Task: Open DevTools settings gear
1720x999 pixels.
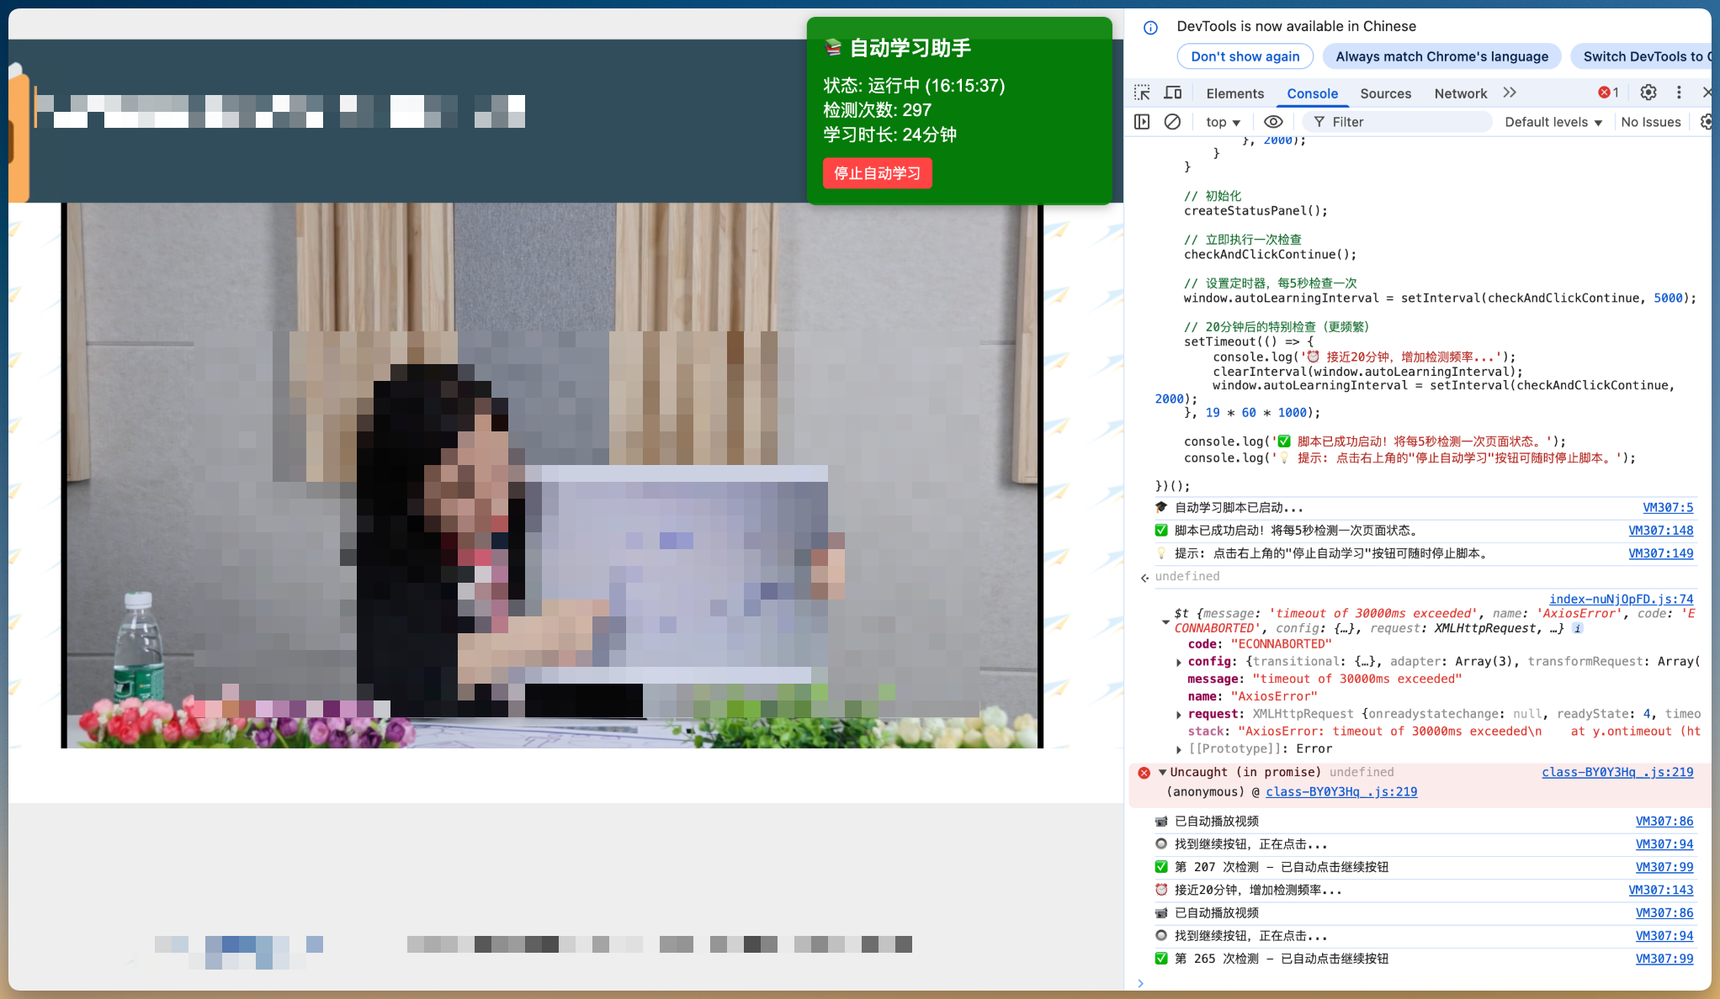Action: click(1648, 92)
